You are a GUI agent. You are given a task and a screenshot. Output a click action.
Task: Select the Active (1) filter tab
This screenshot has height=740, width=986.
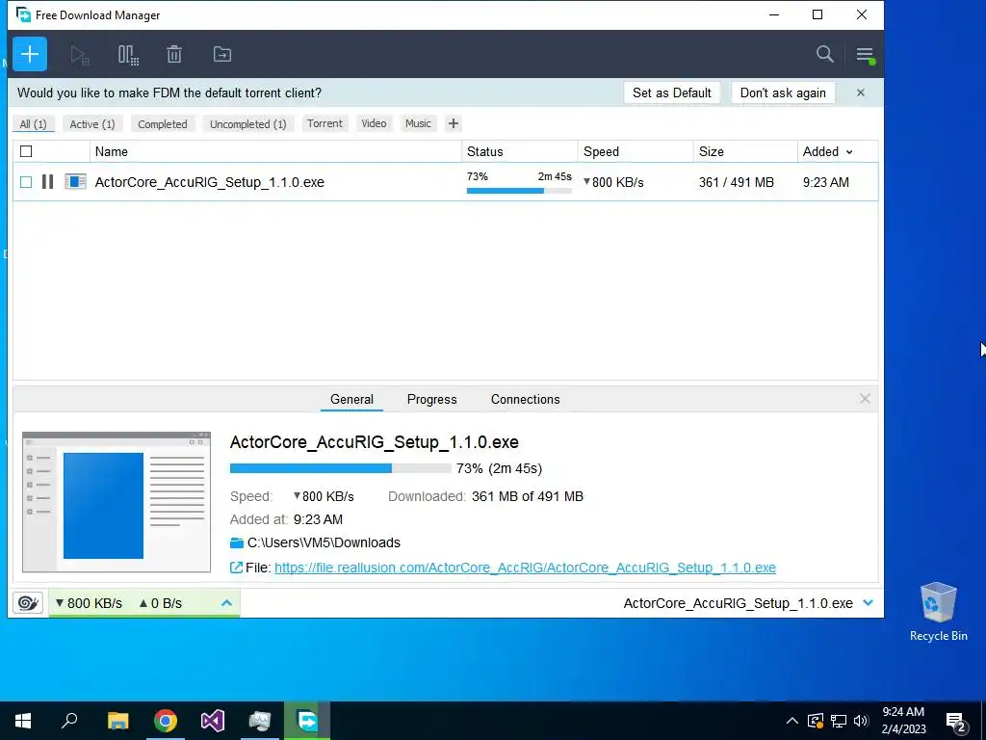point(92,124)
